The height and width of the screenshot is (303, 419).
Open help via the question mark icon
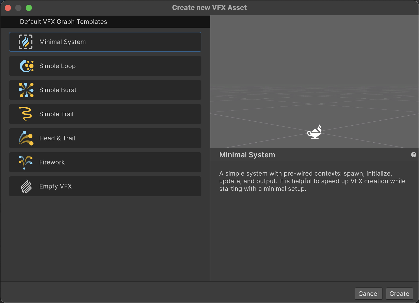click(414, 155)
